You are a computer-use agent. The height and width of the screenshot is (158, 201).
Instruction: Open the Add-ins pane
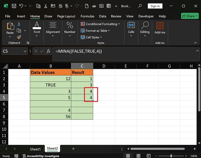(x=160, y=28)
